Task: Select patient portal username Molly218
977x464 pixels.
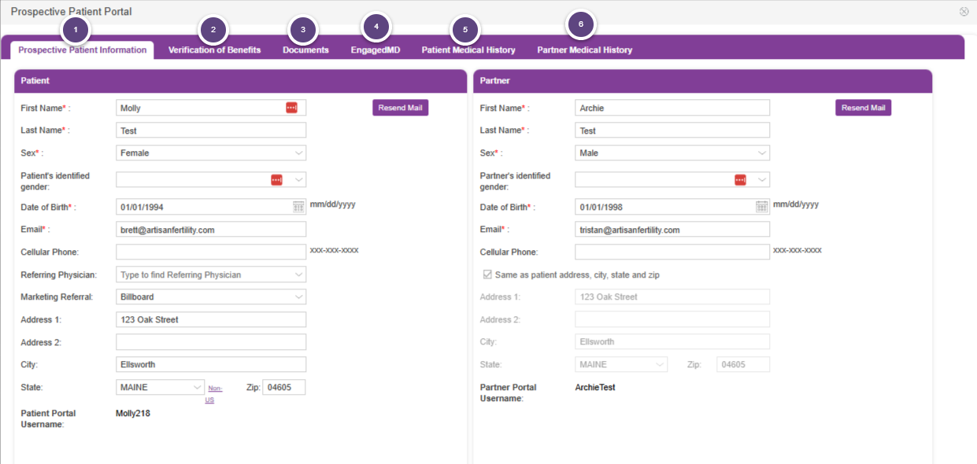Action: pyautogui.click(x=133, y=413)
